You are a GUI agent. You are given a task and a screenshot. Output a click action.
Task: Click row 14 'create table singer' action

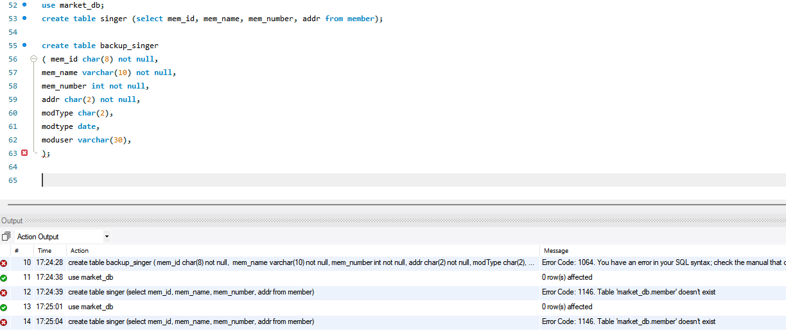coord(191,321)
